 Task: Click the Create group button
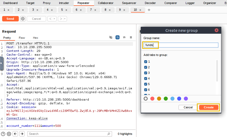209,107
